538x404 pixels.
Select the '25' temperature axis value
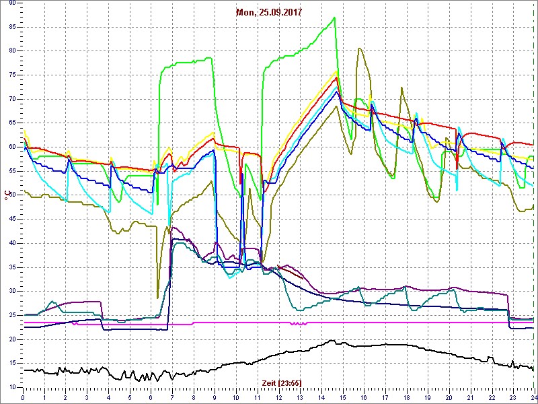tap(12, 315)
